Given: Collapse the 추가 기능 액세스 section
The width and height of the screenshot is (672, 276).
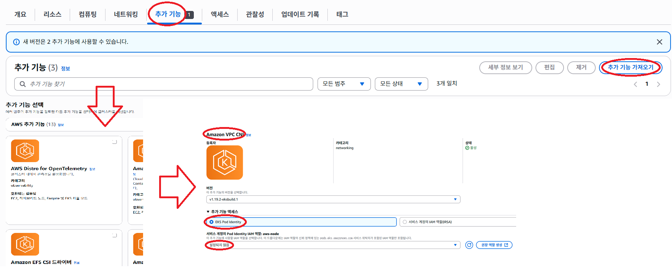Looking at the screenshot, I should coord(208,212).
